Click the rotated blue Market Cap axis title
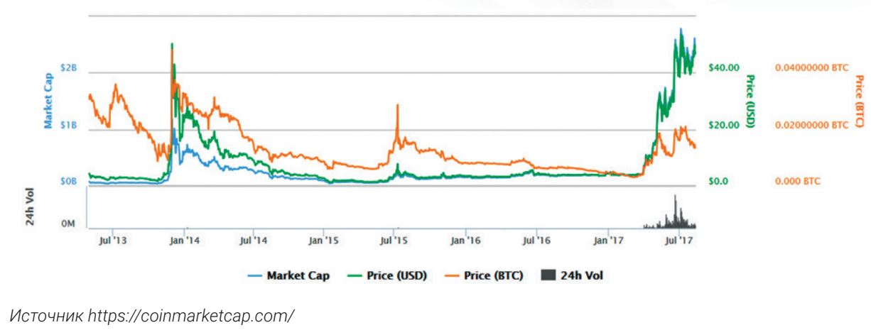The height and width of the screenshot is (330, 871). [48, 100]
